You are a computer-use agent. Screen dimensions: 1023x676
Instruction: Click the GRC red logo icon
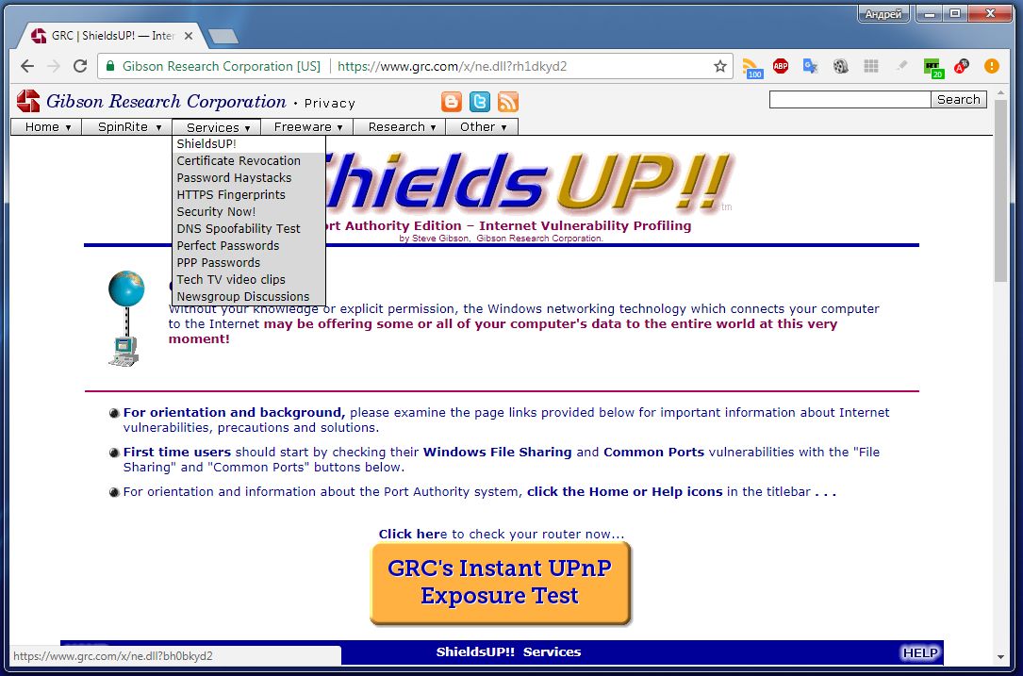pyautogui.click(x=28, y=101)
